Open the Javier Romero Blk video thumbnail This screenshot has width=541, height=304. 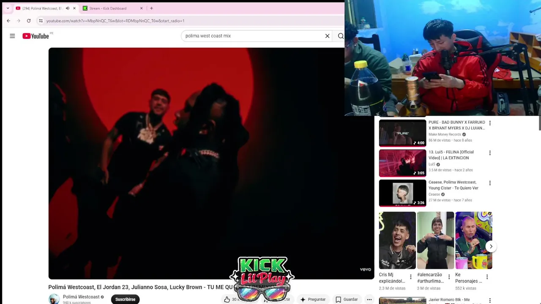[402, 301]
